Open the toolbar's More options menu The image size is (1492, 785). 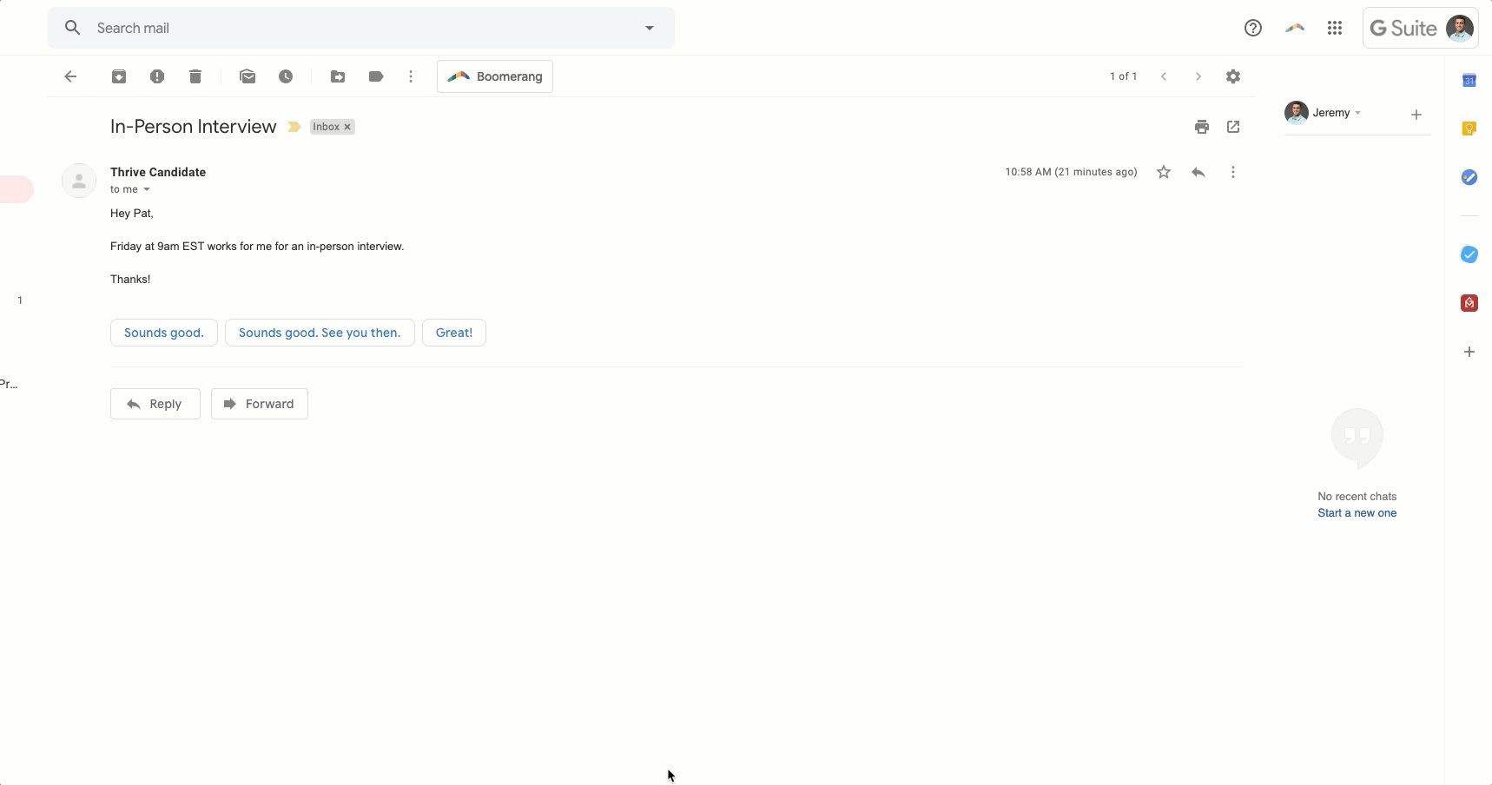pos(411,76)
